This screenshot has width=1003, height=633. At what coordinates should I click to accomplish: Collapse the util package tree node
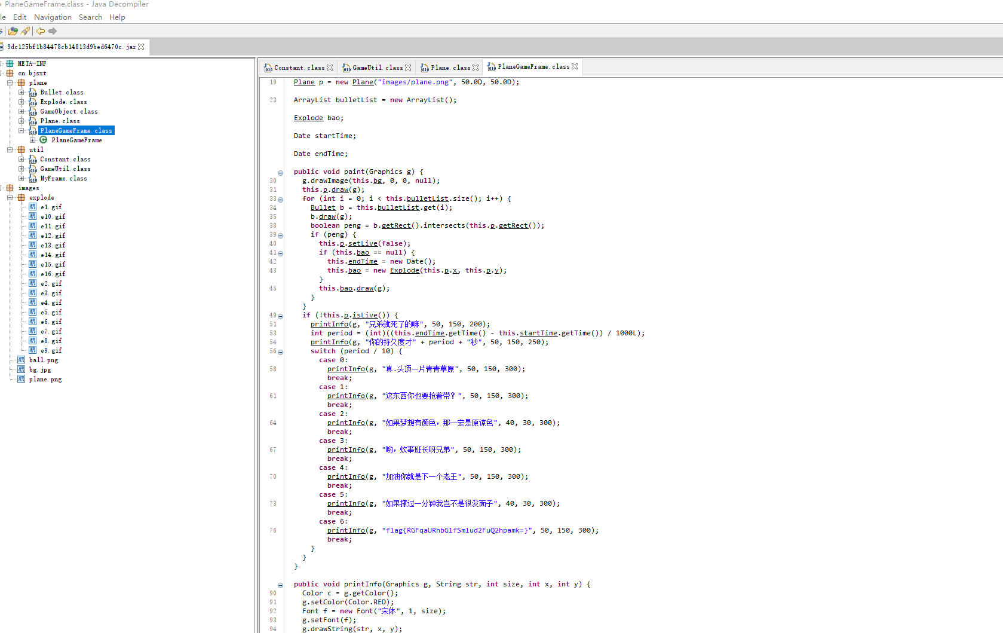coord(10,150)
